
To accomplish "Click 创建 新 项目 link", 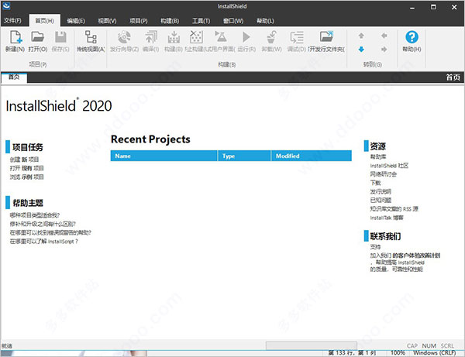I will coord(24,160).
